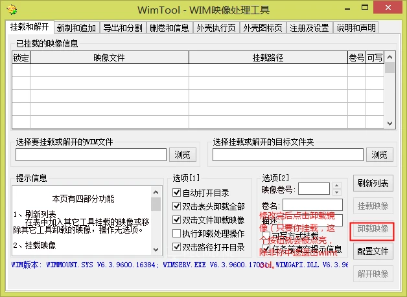Viewport: 407px width, 297px height.
Task: Minimize the WimTool window
Action: pyautogui.click(x=347, y=8)
